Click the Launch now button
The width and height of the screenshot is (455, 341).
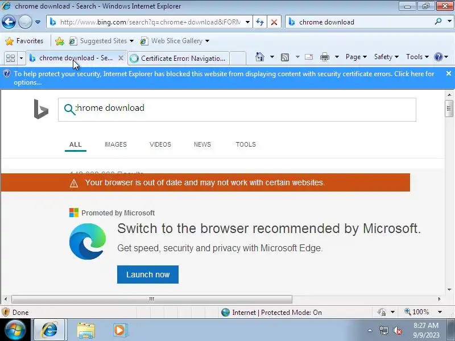coord(148,275)
